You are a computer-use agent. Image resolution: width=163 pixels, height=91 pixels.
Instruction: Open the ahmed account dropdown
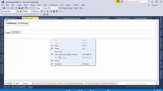[155, 5]
